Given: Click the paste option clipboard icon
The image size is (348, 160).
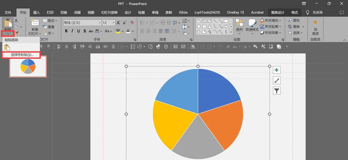Looking at the screenshot, I should click(x=7, y=47).
